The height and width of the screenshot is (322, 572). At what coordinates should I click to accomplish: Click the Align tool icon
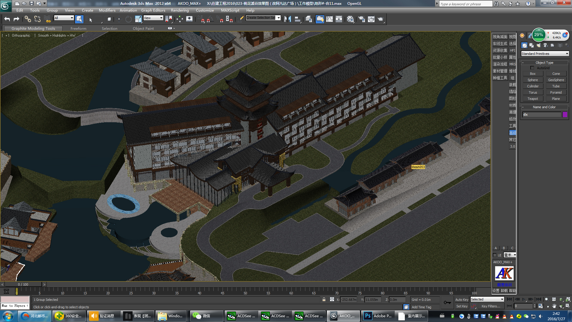(x=297, y=19)
